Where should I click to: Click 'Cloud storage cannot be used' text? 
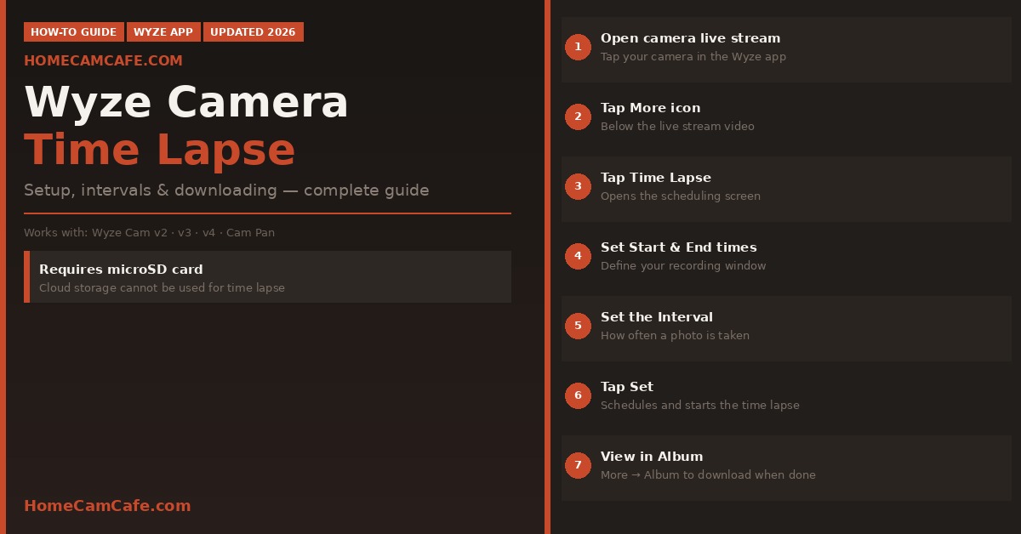(x=162, y=288)
